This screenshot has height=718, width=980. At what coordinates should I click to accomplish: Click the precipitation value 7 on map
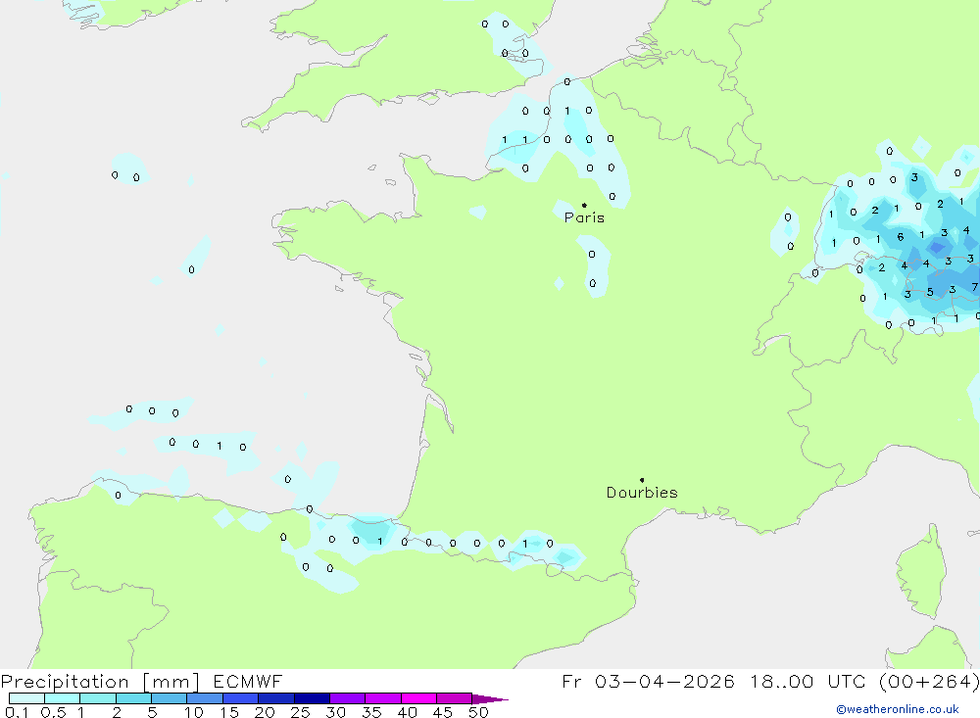coord(974,287)
